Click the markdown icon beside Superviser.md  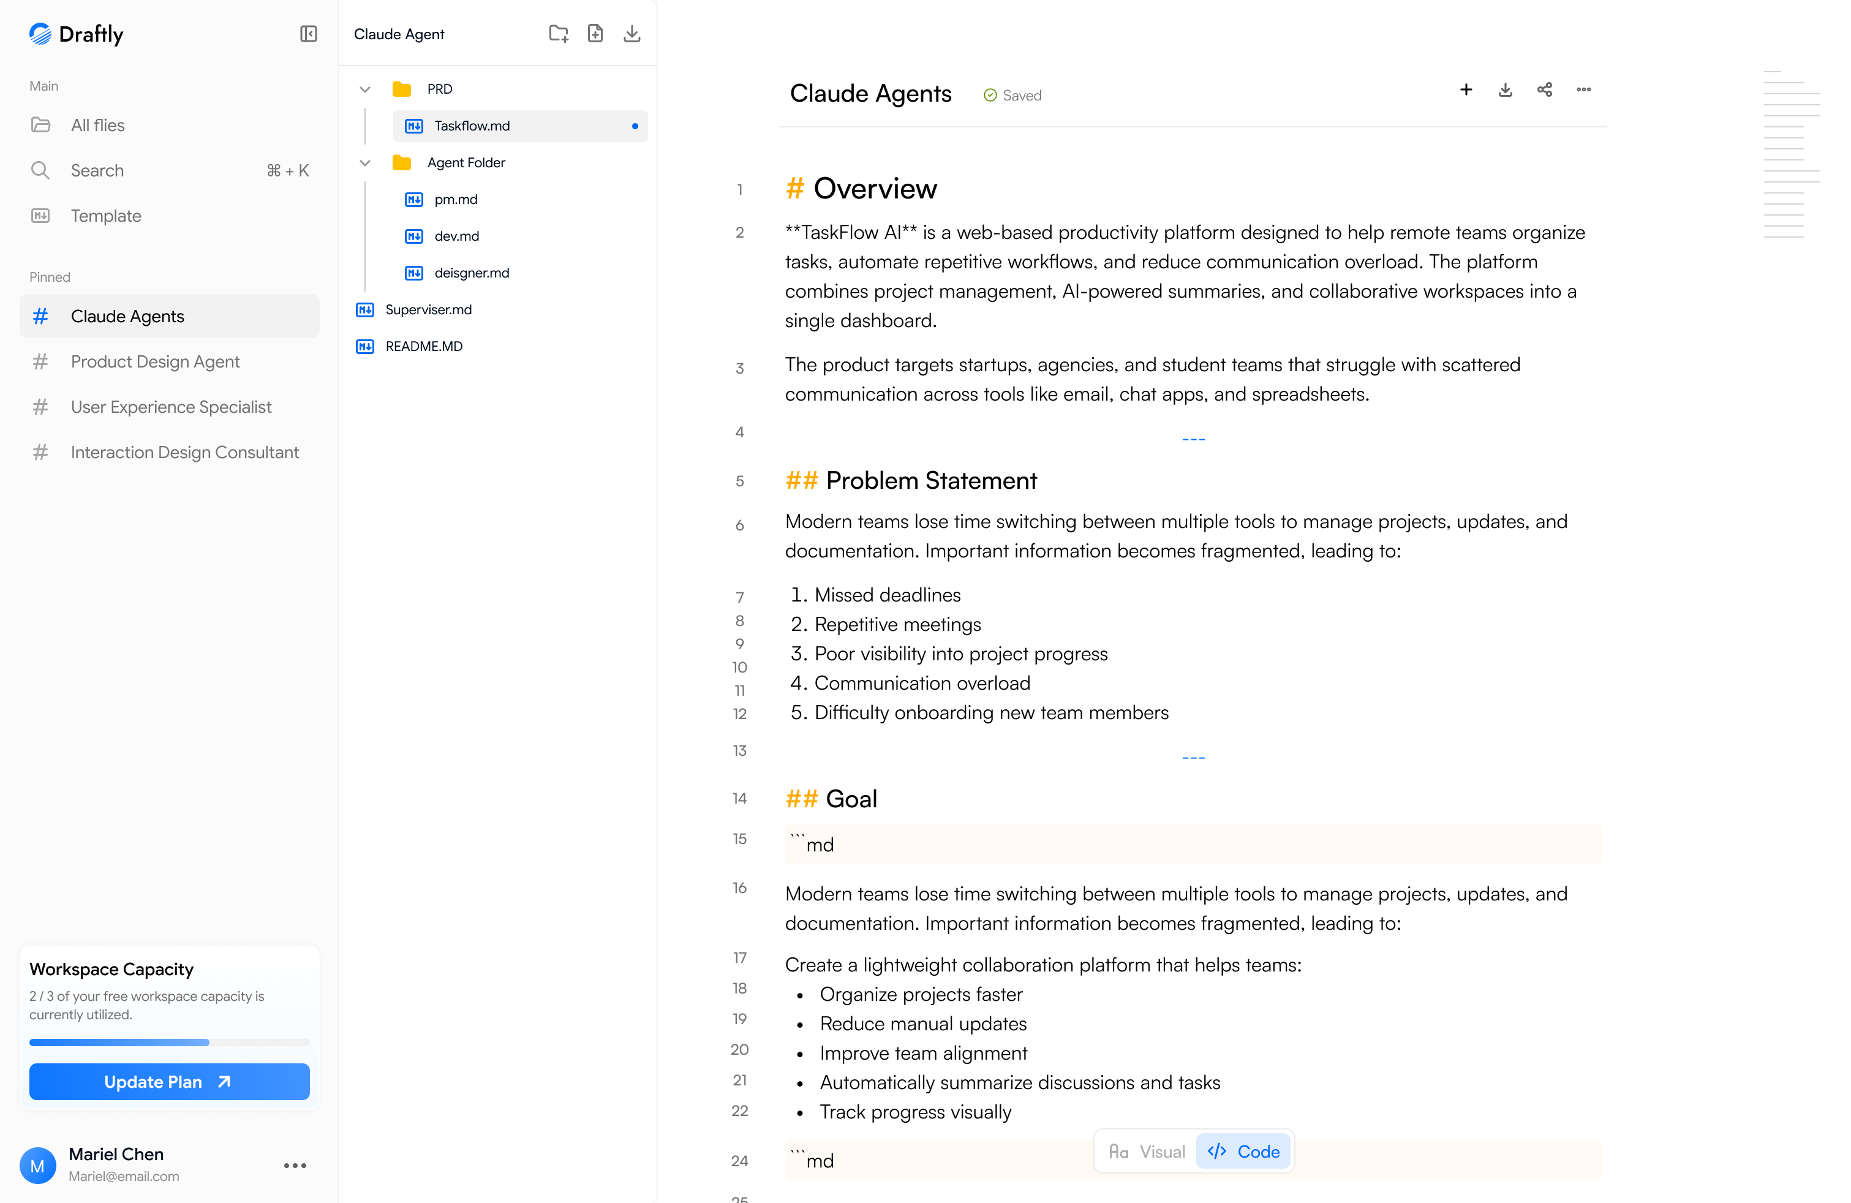point(365,309)
